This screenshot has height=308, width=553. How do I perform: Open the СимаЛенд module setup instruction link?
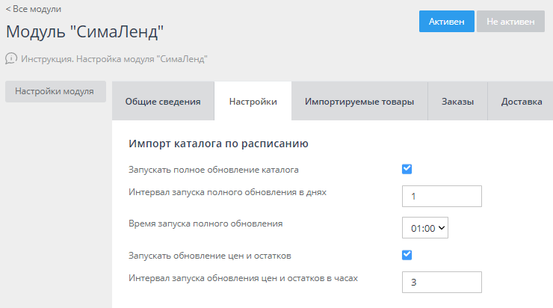tap(114, 58)
